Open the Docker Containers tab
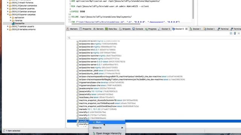 click(164, 29)
